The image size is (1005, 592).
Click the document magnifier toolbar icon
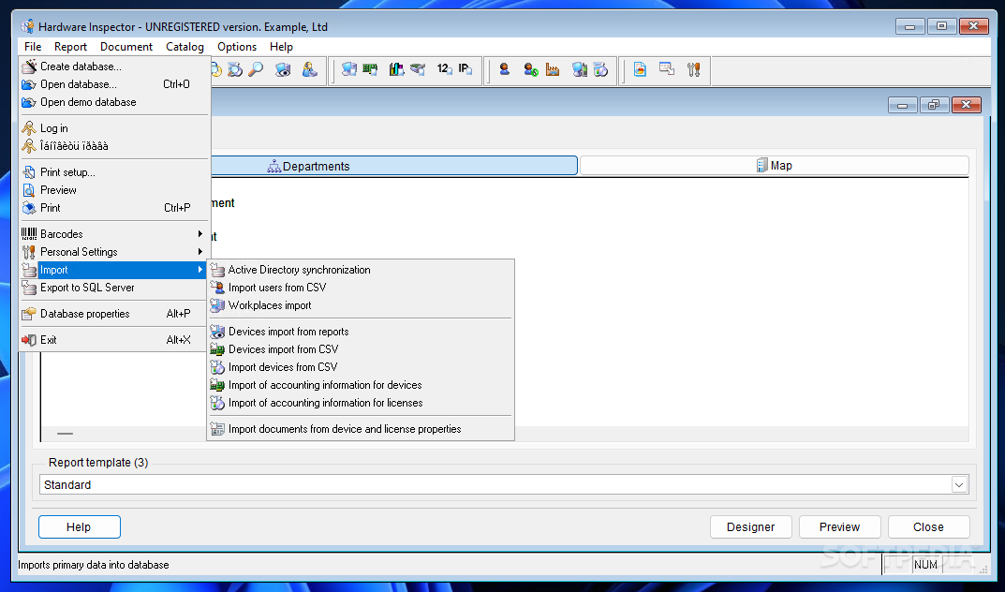(x=235, y=69)
